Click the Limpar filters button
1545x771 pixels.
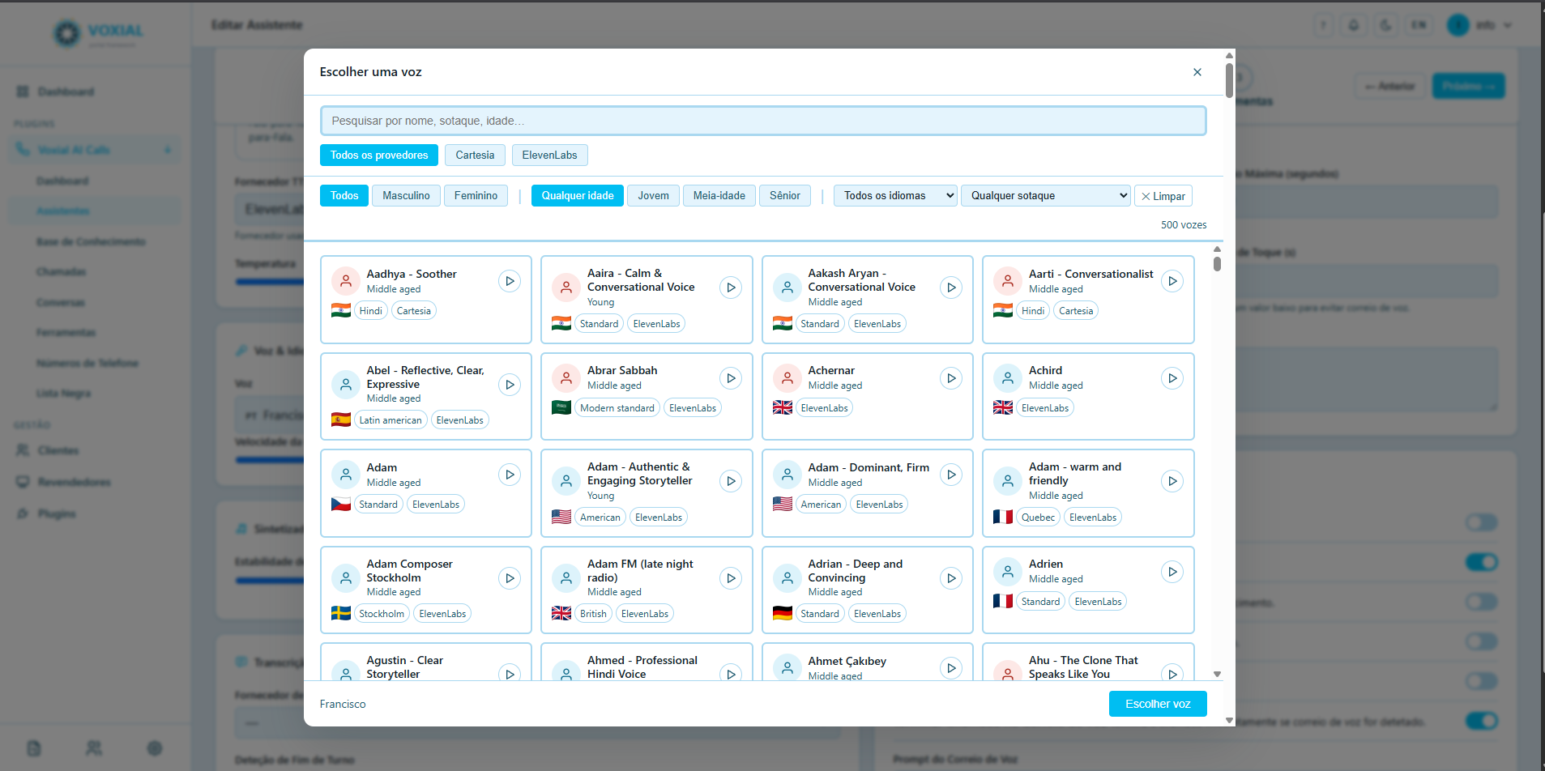[1163, 196]
